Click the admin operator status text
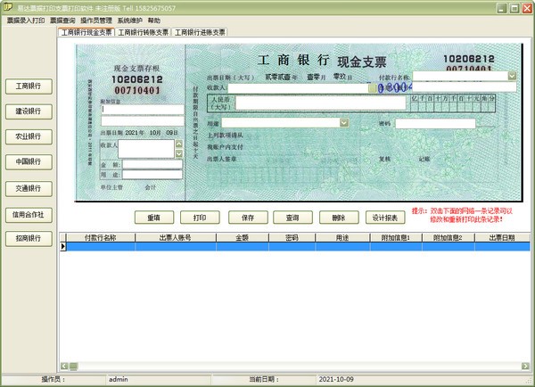The width and height of the screenshot is (535, 387). pyautogui.click(x=119, y=379)
